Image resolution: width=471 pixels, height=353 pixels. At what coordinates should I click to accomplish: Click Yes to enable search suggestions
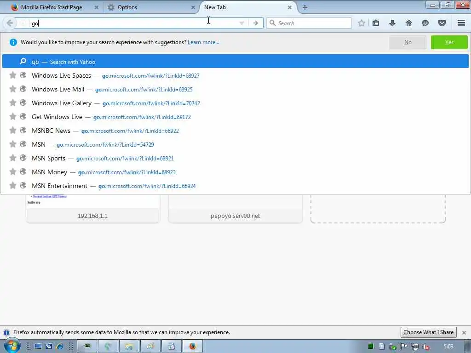point(449,42)
